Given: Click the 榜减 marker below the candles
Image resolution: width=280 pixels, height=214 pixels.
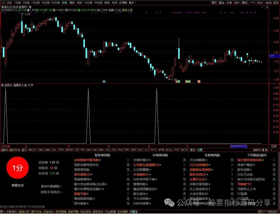Looking at the screenshot, I should [x=188, y=82].
